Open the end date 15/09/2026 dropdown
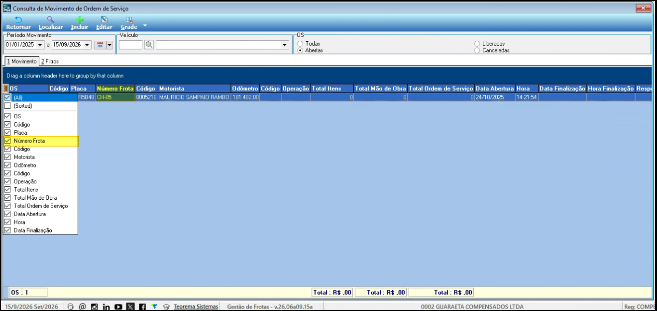The width and height of the screenshot is (657, 311). [x=88, y=45]
